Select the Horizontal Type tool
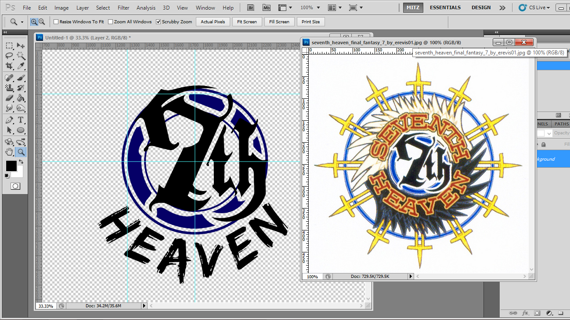 [x=21, y=120]
